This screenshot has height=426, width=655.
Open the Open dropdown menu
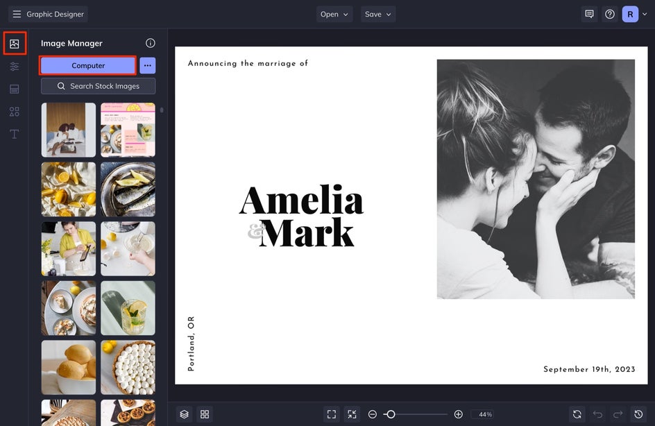pos(334,14)
